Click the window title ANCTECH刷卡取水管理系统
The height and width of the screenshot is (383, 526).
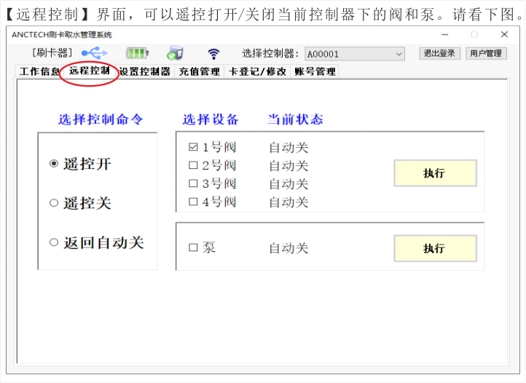[x=62, y=34]
